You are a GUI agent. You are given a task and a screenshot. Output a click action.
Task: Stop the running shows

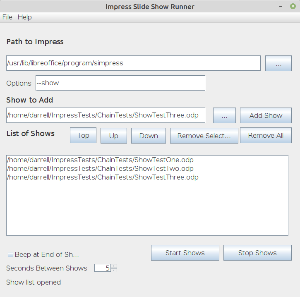pyautogui.click(x=257, y=253)
